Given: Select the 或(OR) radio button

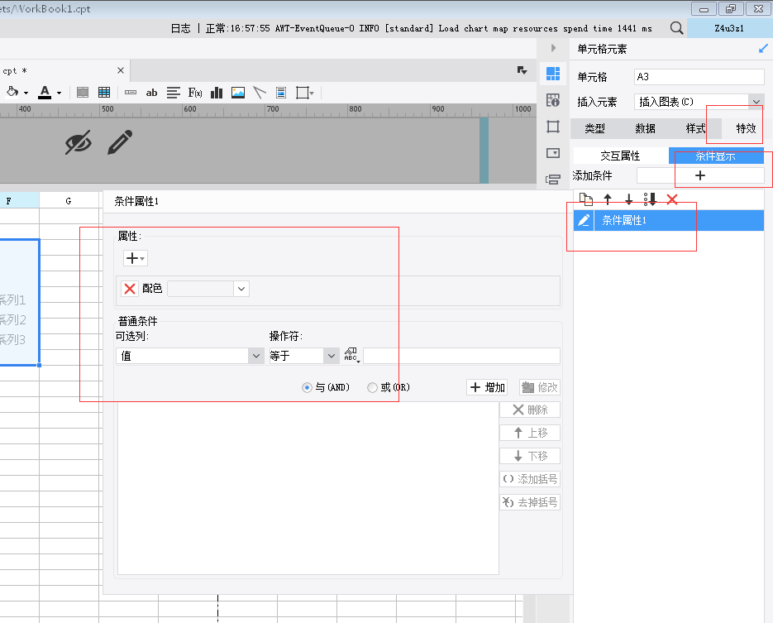Looking at the screenshot, I should click(x=372, y=387).
